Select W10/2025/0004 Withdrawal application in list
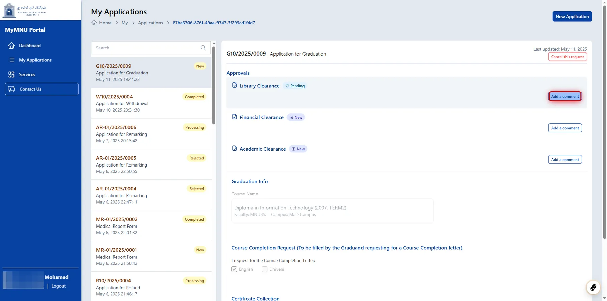This screenshot has width=607, height=301. pyautogui.click(x=151, y=103)
